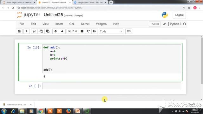Open the Edit menu
The width and height of the screenshot is (203, 114).
[33, 24]
